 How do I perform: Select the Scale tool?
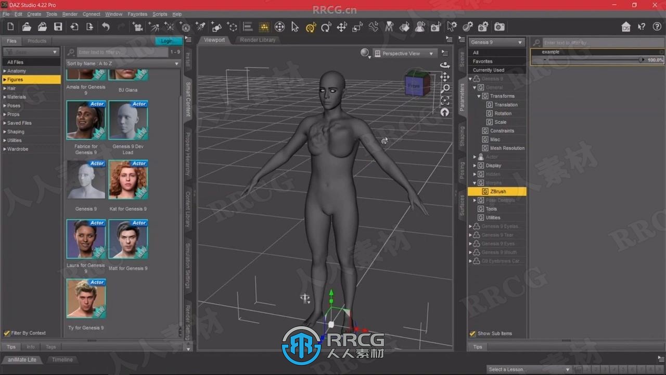(x=357, y=27)
